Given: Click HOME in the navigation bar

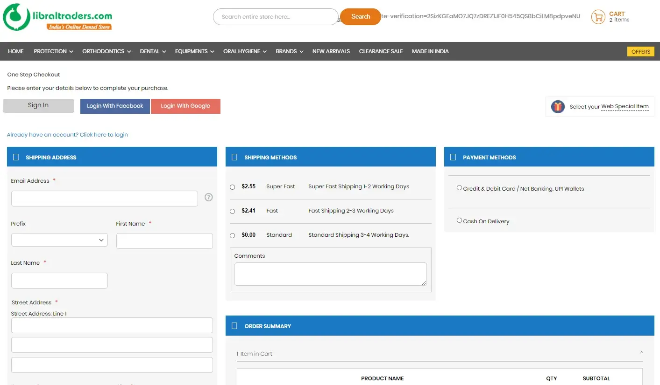Looking at the screenshot, I should pyautogui.click(x=15, y=51).
